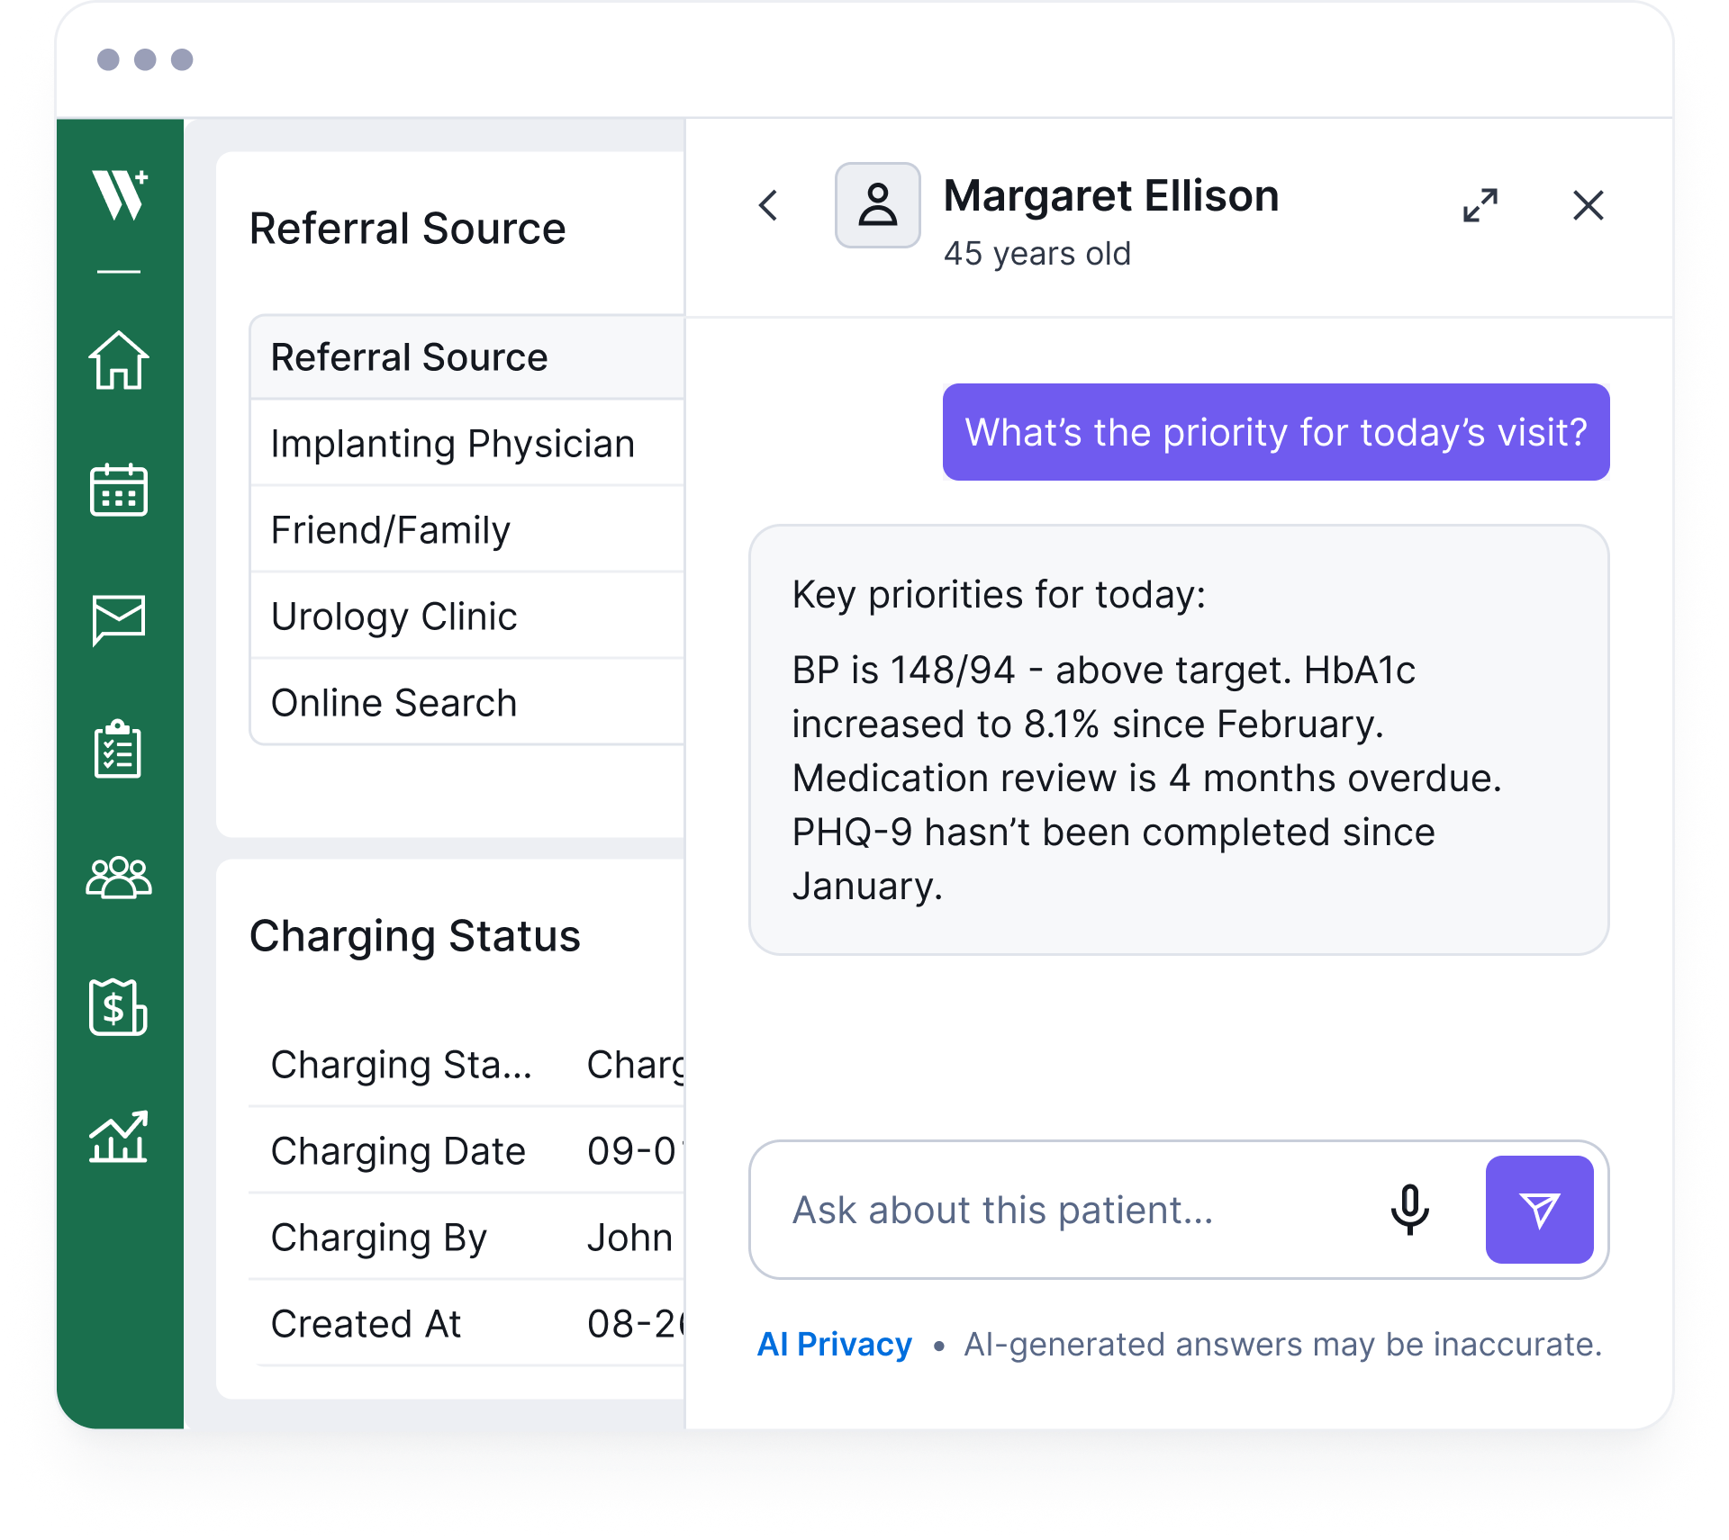Click the Charging By row label

tap(379, 1238)
